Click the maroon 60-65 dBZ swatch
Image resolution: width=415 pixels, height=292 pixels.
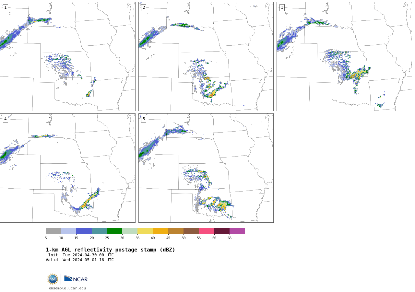(x=222, y=231)
